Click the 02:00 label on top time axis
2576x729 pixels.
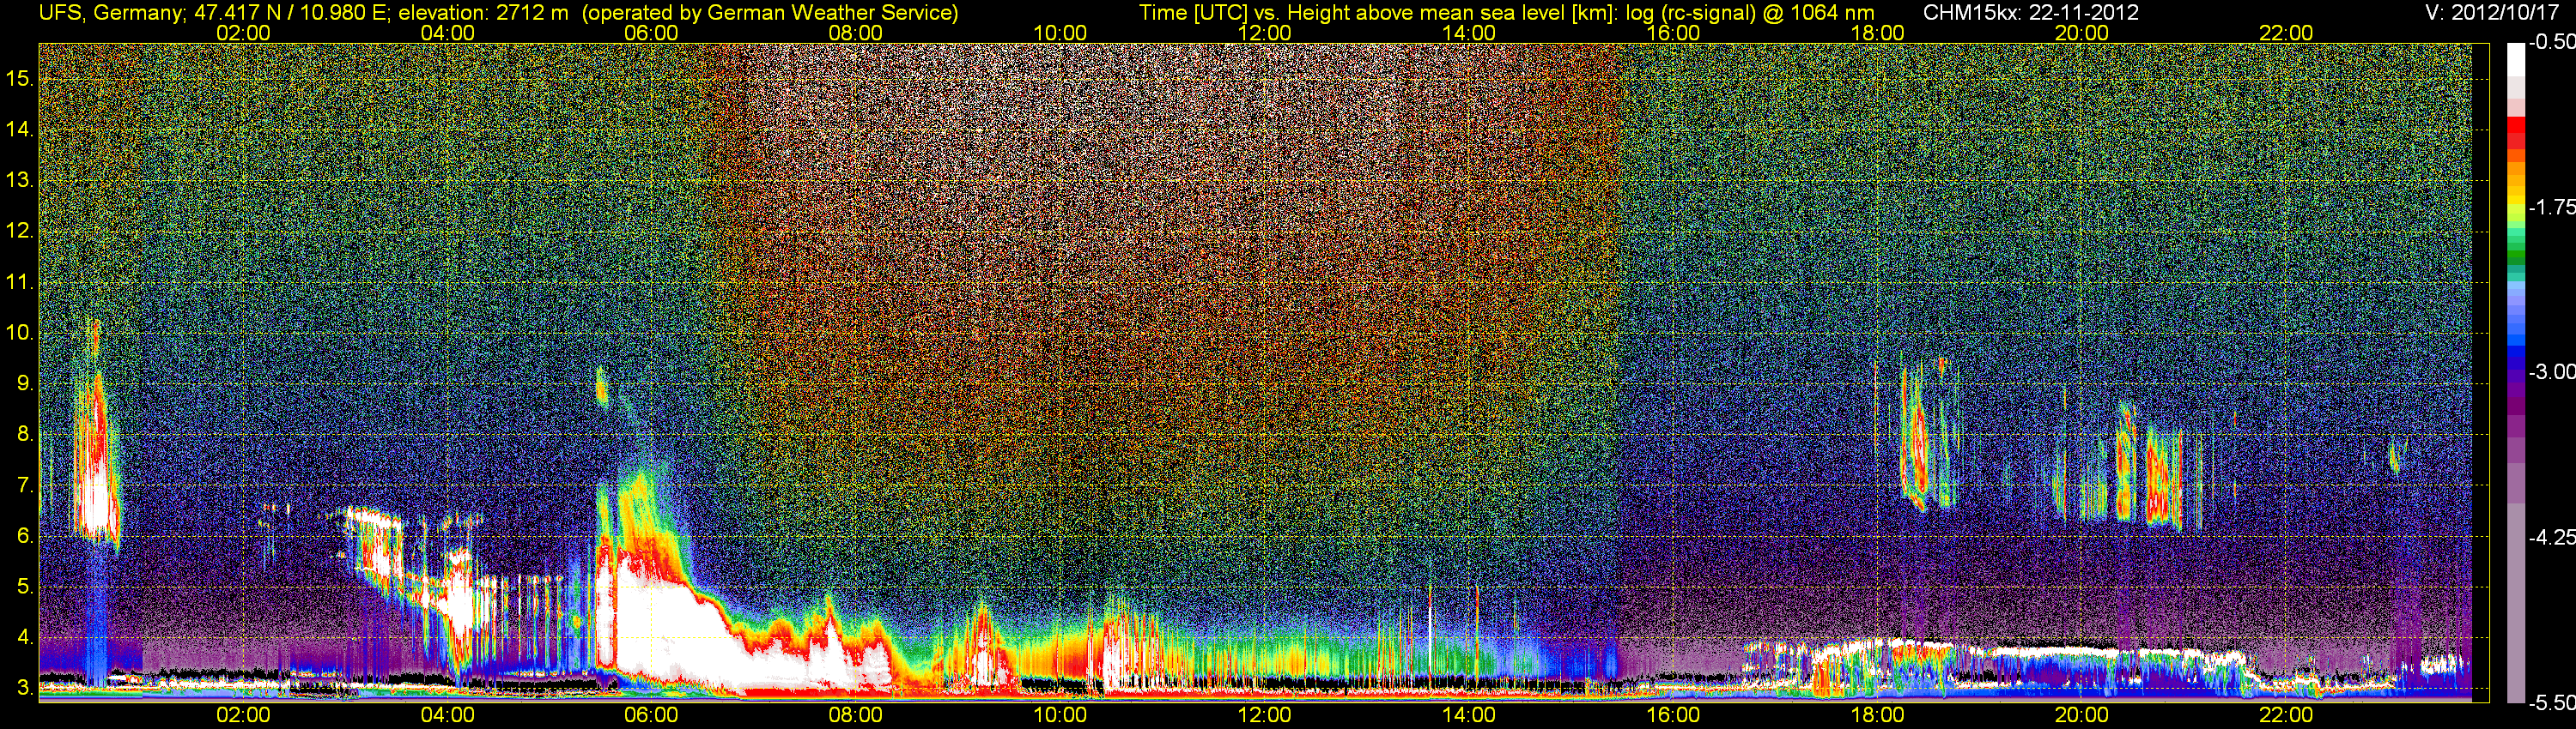[243, 33]
